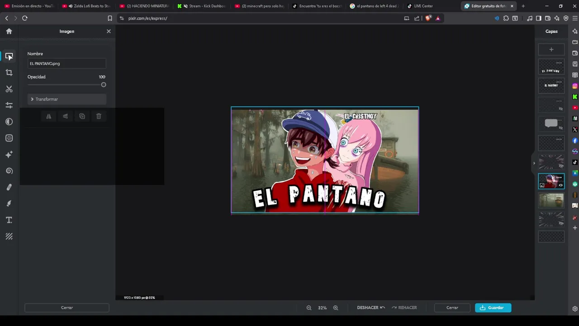Show the hidden gray speech-bubble layer
579x326 pixels.
click(x=561, y=128)
